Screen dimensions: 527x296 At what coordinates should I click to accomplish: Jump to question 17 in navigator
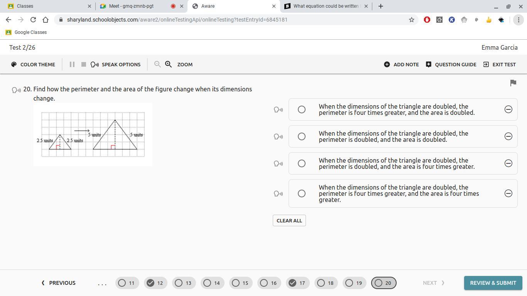(x=297, y=283)
